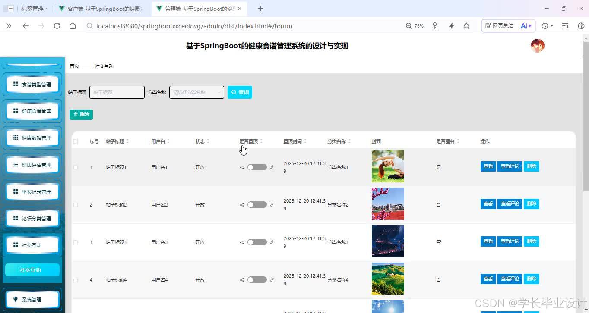This screenshot has height=313, width=589.
Task: Click the address bar URL
Action: [194, 26]
